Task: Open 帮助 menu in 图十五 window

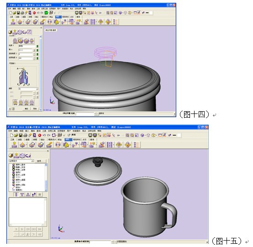Action: pyautogui.click(x=100, y=131)
